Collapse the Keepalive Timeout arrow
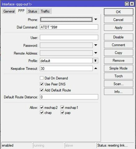Viewport: 136px width, 149px height. pos(96,68)
